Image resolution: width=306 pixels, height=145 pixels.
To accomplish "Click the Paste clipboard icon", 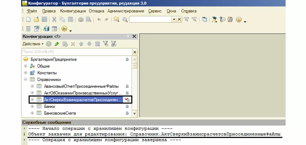I will [70, 19].
